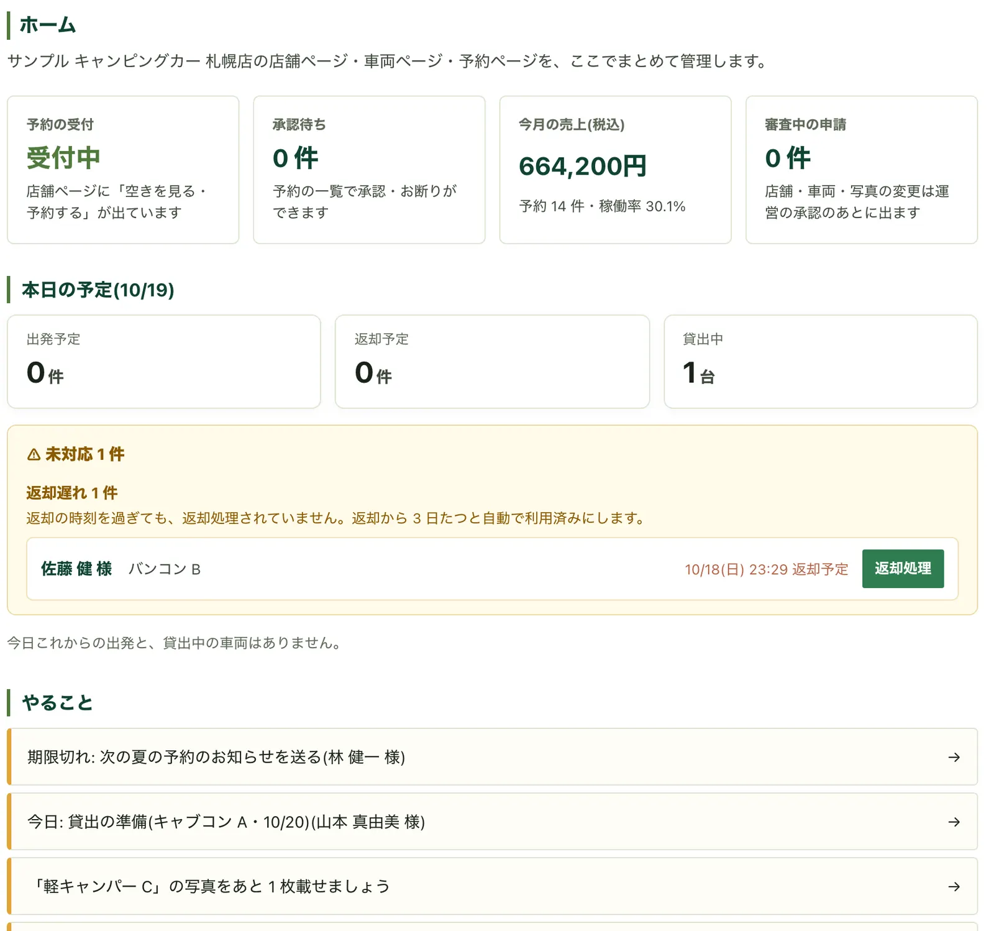Select the 返却予定 0 件 card
The height and width of the screenshot is (931, 994).
coord(492,362)
